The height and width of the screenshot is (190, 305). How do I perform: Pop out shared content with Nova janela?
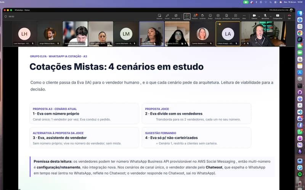point(176,16)
